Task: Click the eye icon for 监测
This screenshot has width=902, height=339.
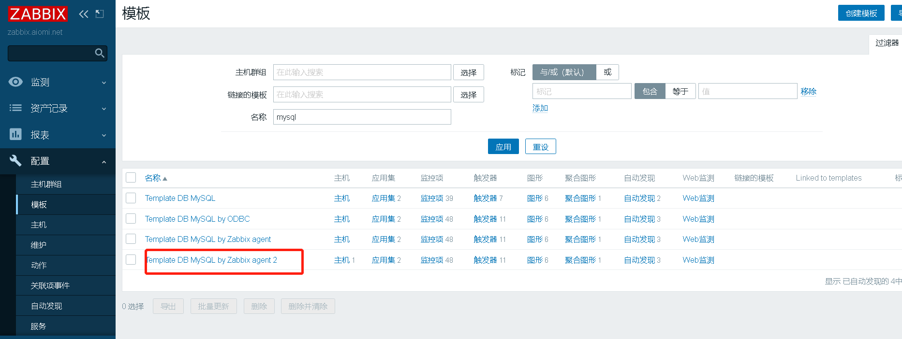Action: [15, 82]
